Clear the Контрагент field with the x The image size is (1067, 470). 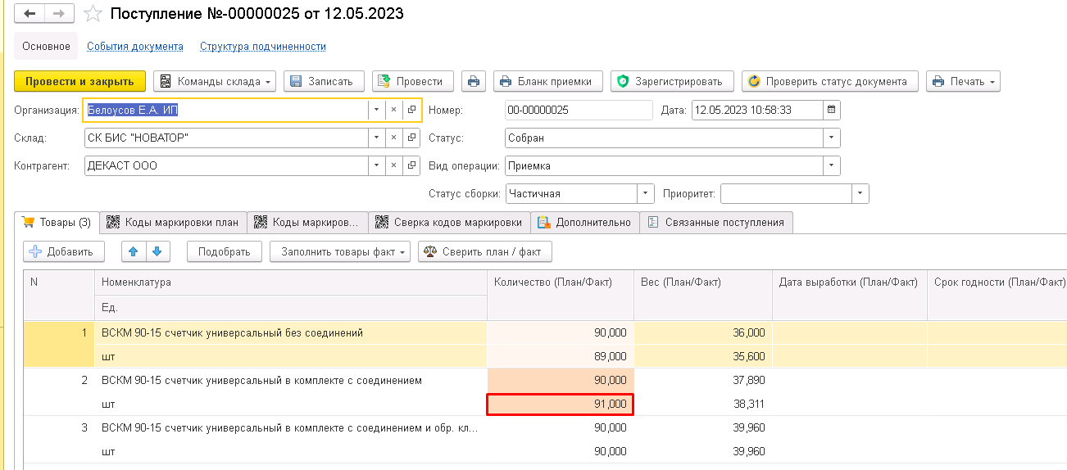(x=393, y=165)
